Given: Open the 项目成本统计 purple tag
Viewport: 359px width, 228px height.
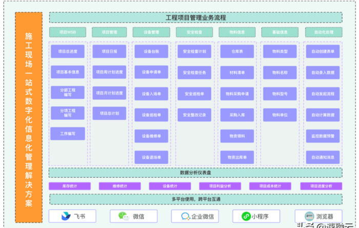Looking at the screenshot, I should point(270,186).
